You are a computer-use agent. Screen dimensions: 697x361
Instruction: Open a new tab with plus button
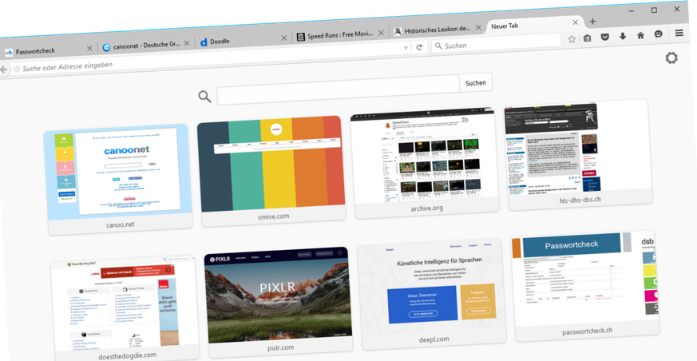(592, 22)
